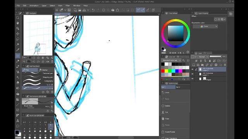Screen dimensions: 248x139
Task: Open the File menu
Action: tap(18, 5)
